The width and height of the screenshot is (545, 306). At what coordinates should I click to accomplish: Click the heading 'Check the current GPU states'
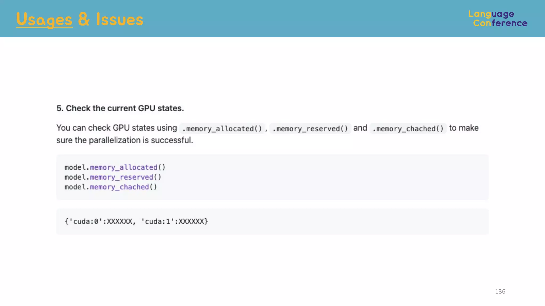coord(120,108)
